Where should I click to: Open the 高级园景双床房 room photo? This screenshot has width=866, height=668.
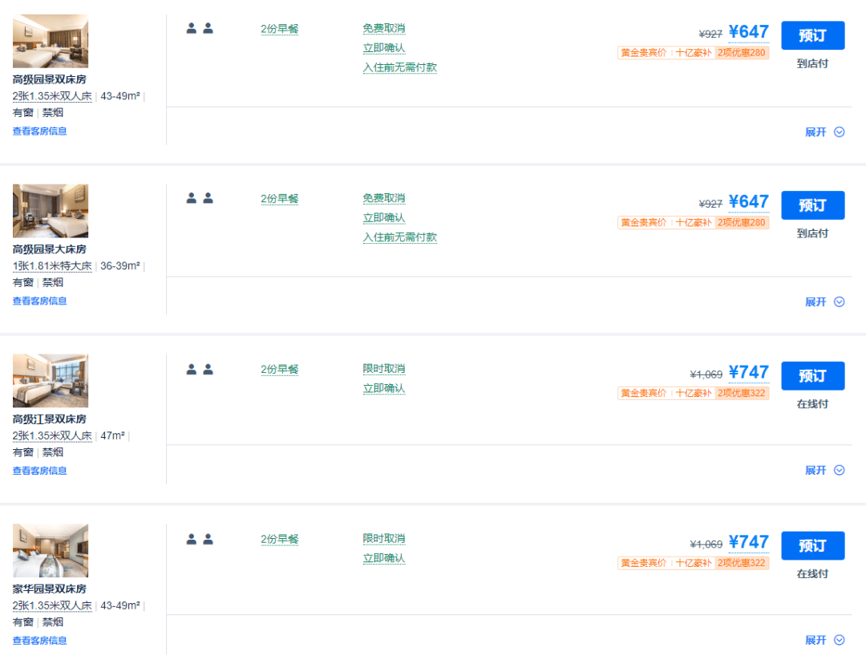[x=51, y=41]
